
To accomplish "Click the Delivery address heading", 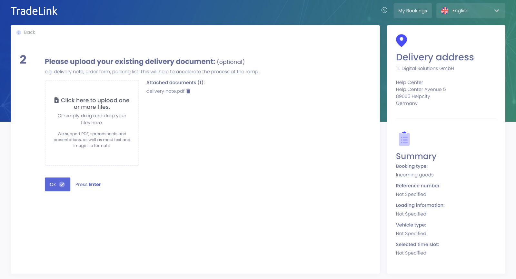I will tap(435, 57).
